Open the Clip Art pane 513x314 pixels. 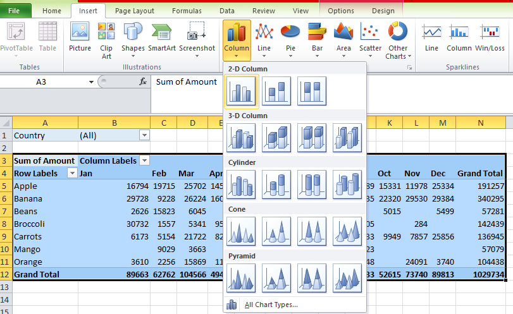106,40
